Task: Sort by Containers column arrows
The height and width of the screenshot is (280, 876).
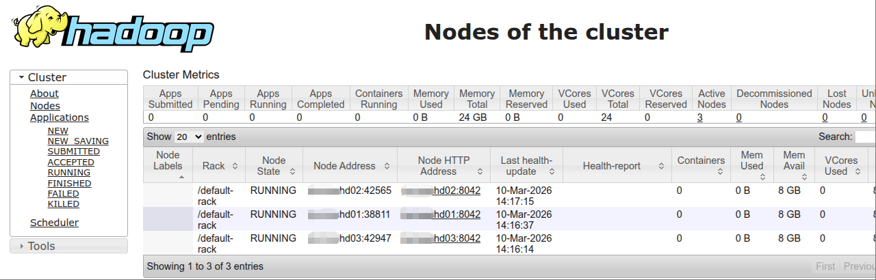Action: 721,171
